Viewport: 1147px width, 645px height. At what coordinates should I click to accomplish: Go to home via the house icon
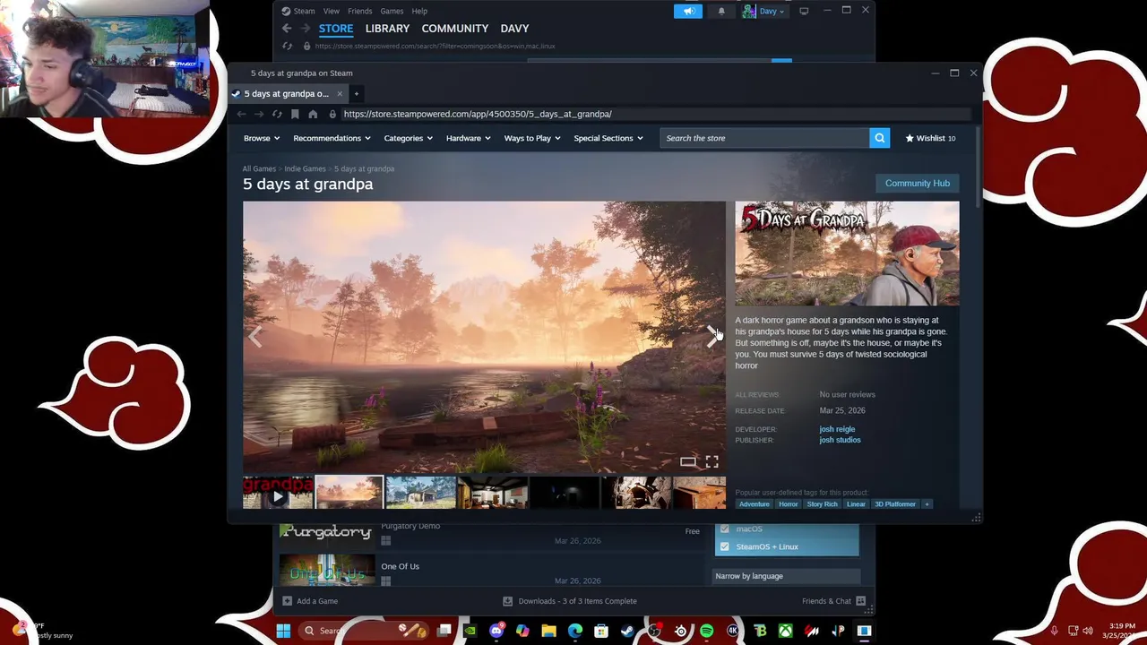coord(313,114)
